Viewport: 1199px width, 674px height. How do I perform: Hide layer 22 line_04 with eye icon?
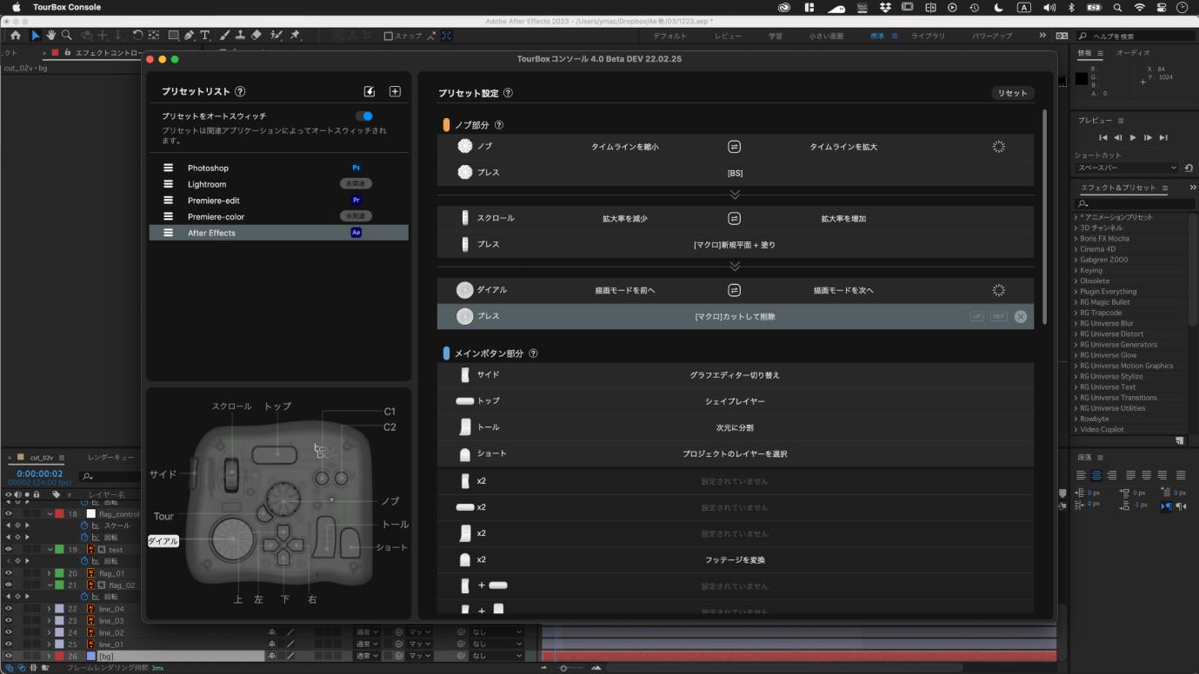(x=9, y=609)
